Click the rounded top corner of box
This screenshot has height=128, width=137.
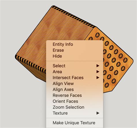(x=53, y=6)
